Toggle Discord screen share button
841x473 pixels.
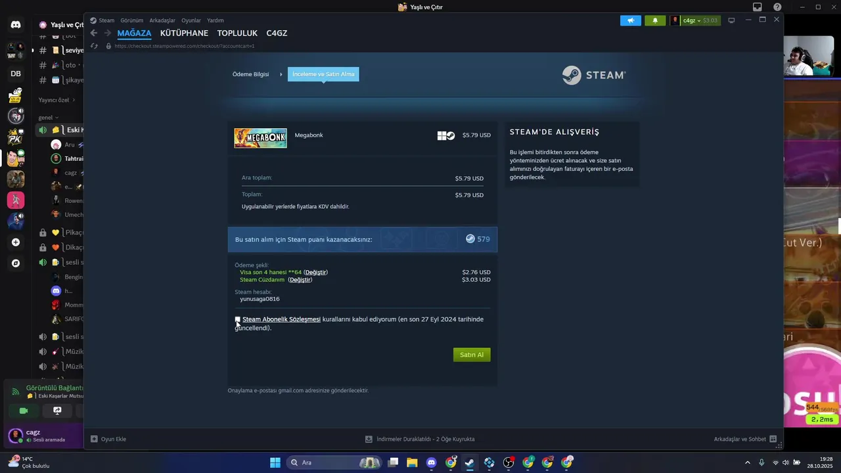click(x=57, y=411)
